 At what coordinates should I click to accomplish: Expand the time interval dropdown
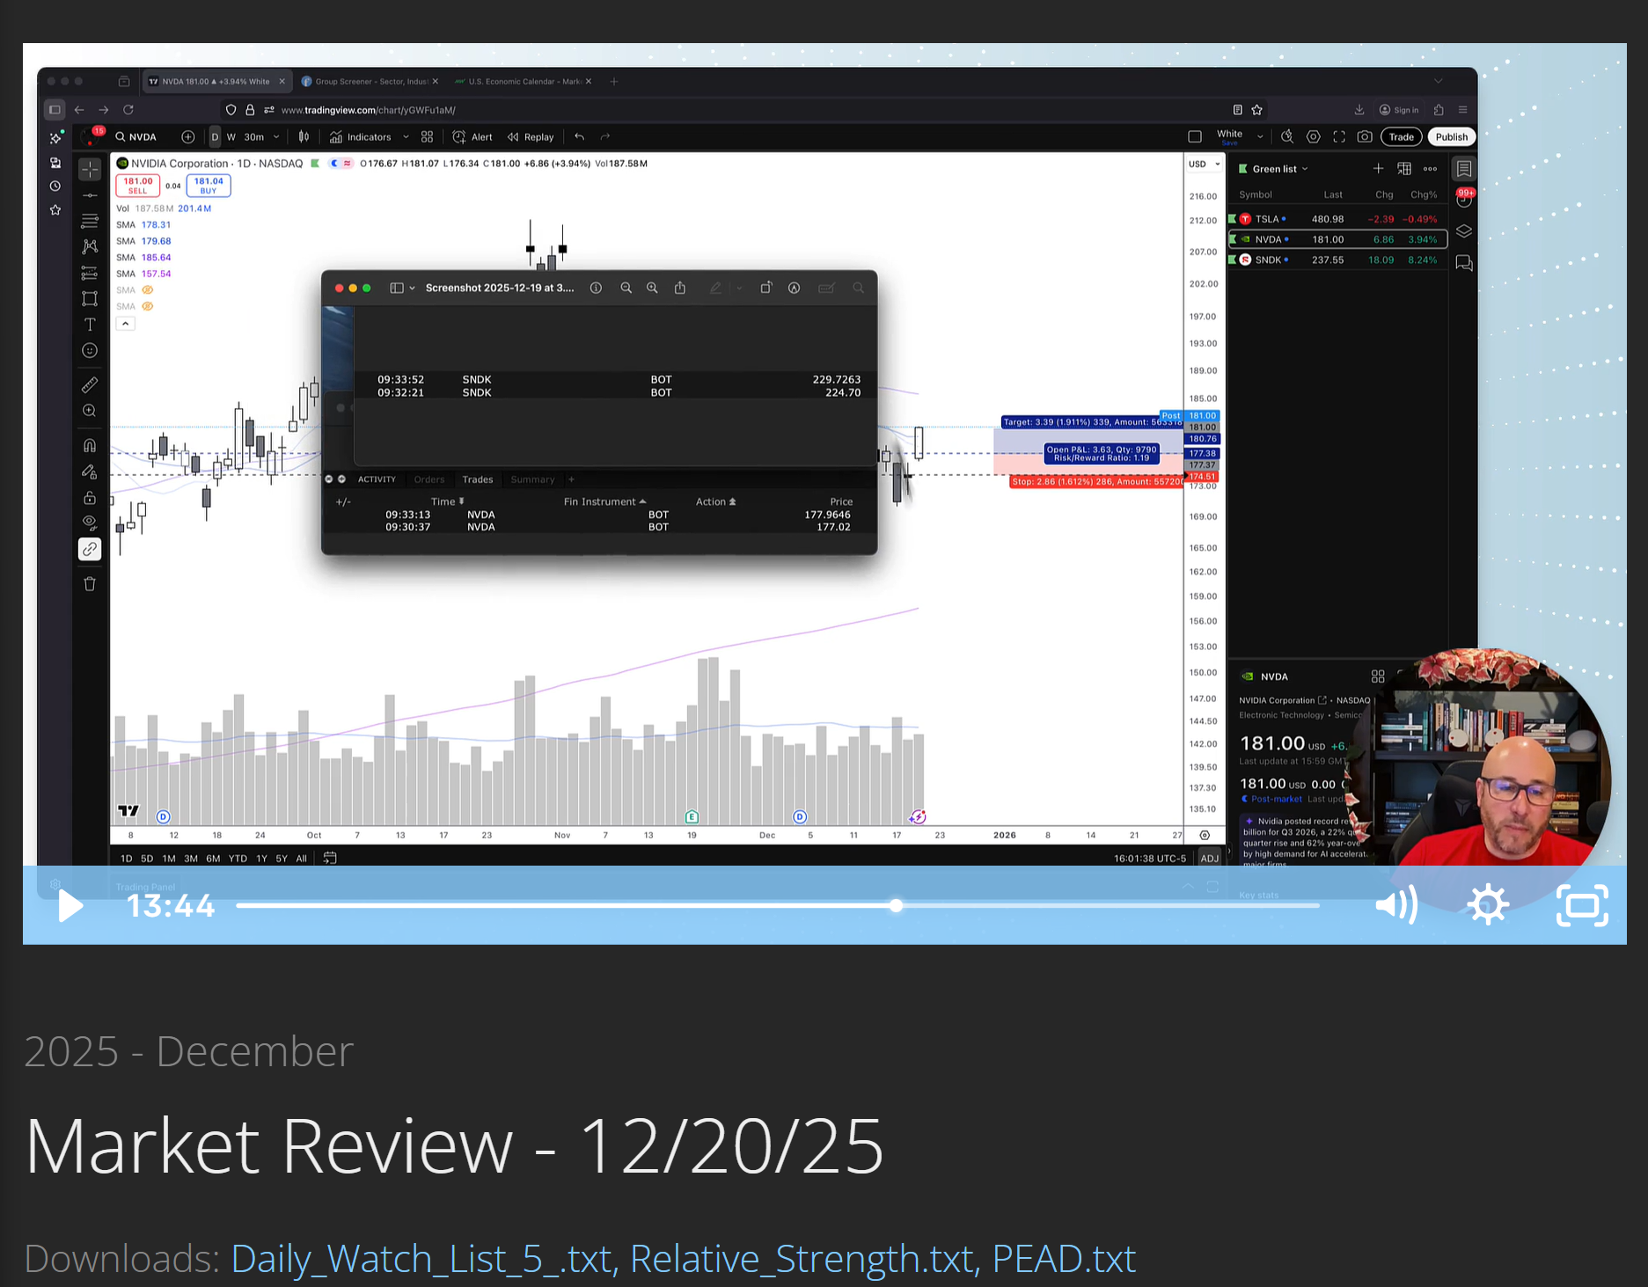276,137
